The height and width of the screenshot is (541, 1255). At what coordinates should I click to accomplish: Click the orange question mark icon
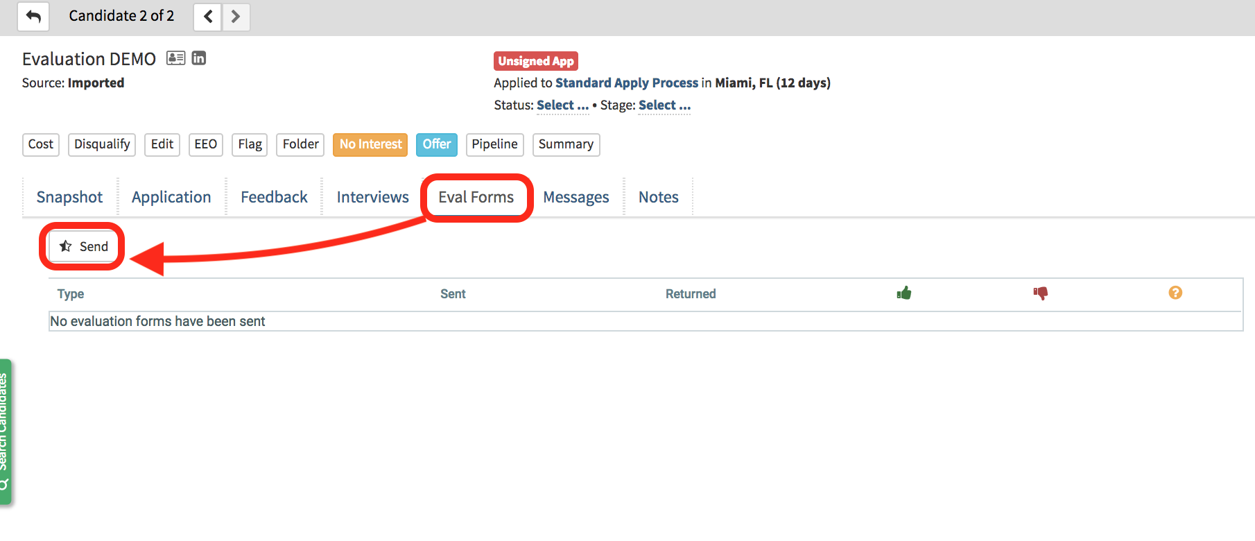[1175, 293]
